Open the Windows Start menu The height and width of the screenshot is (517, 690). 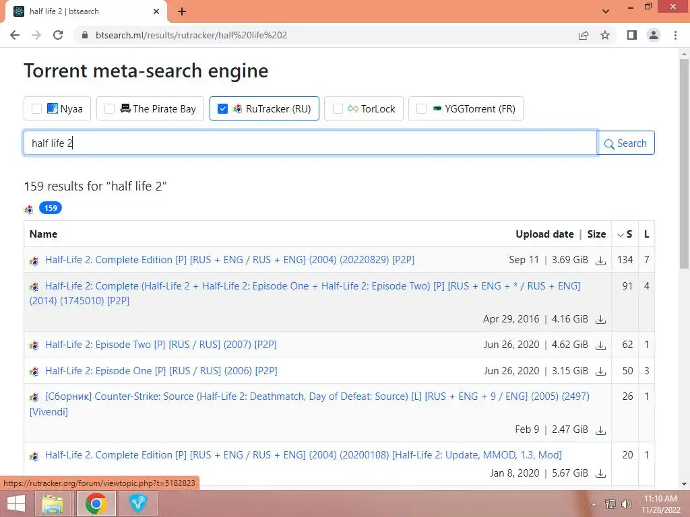[16, 504]
